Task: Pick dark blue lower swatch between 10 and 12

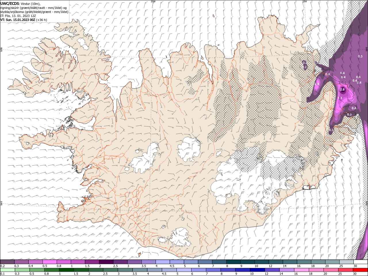Action: [257, 270]
